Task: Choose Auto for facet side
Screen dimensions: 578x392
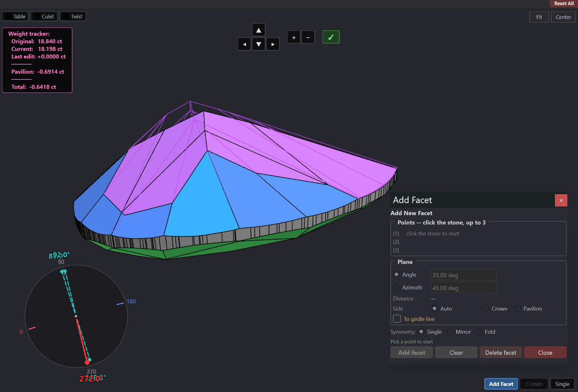Action: tap(434, 308)
